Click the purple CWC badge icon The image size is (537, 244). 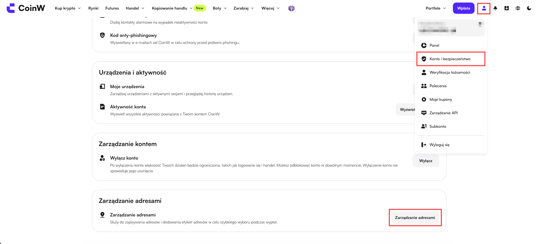click(x=291, y=8)
